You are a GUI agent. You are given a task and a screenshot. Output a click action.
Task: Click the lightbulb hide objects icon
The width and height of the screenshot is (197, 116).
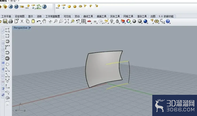[x=112, y=21]
